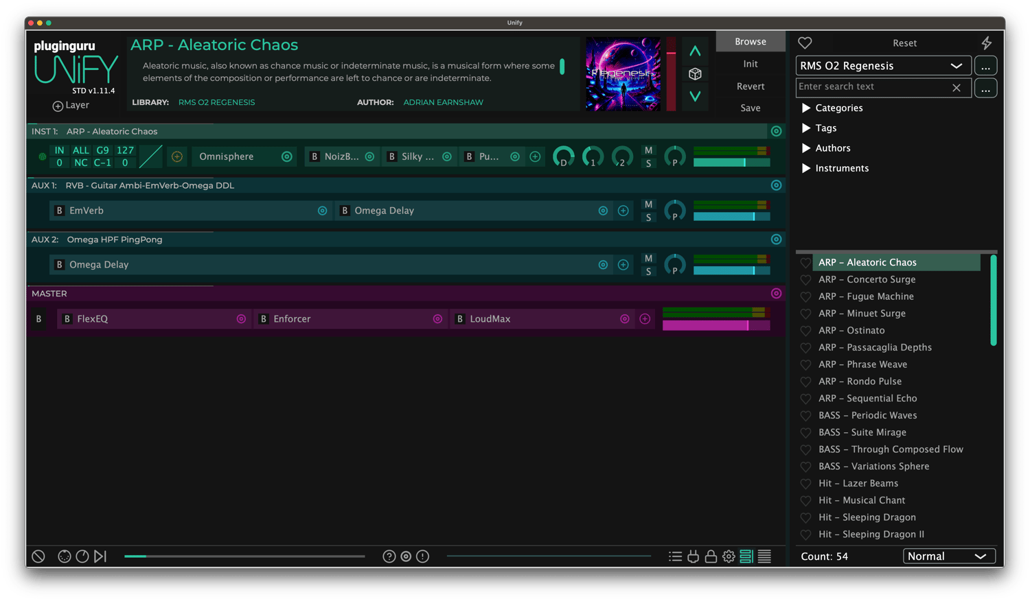Open MASTER layer options circle icon

[x=776, y=294]
